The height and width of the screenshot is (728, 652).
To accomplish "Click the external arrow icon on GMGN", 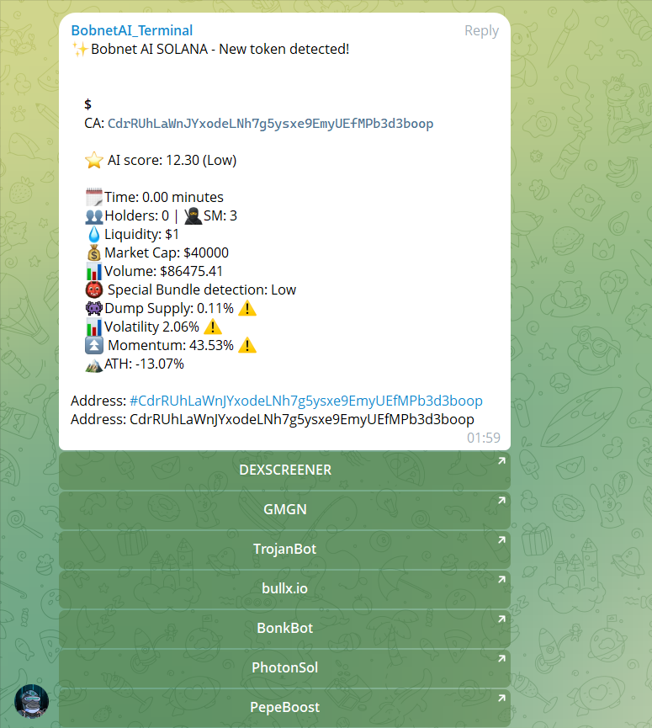I will (x=501, y=501).
